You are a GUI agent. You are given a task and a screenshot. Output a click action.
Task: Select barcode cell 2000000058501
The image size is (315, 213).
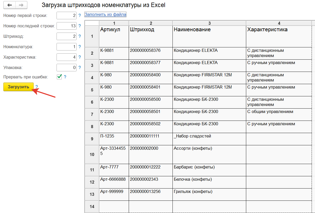pyautogui.click(x=151, y=115)
